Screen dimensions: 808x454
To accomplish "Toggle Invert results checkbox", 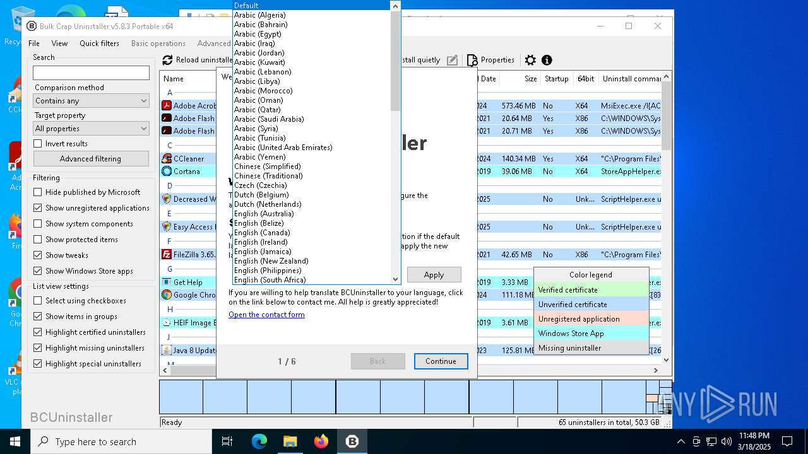I will [x=38, y=144].
